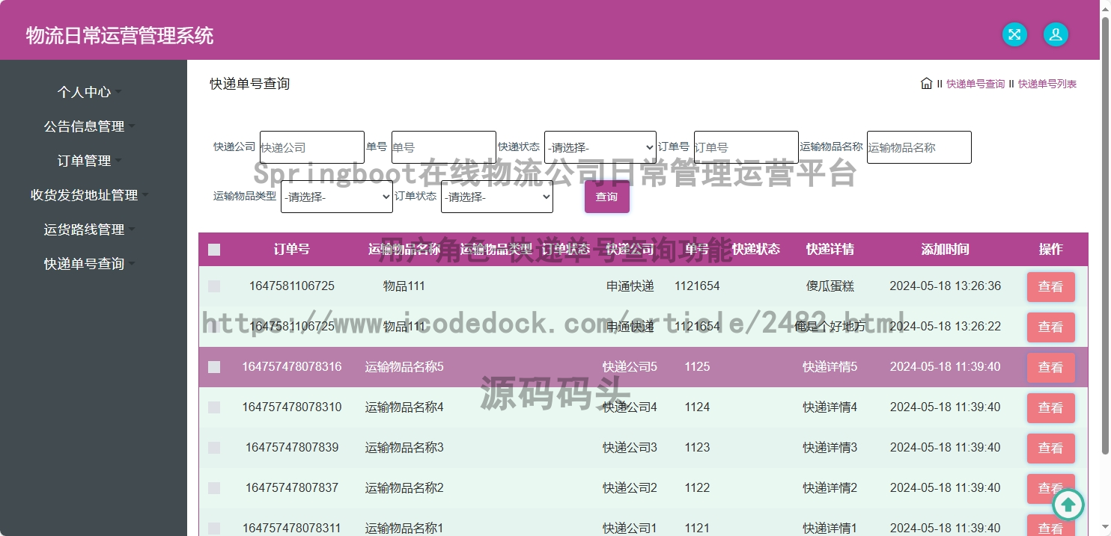This screenshot has height=536, width=1111.
Task: Open the user profile icon in header
Action: pyautogui.click(x=1056, y=34)
